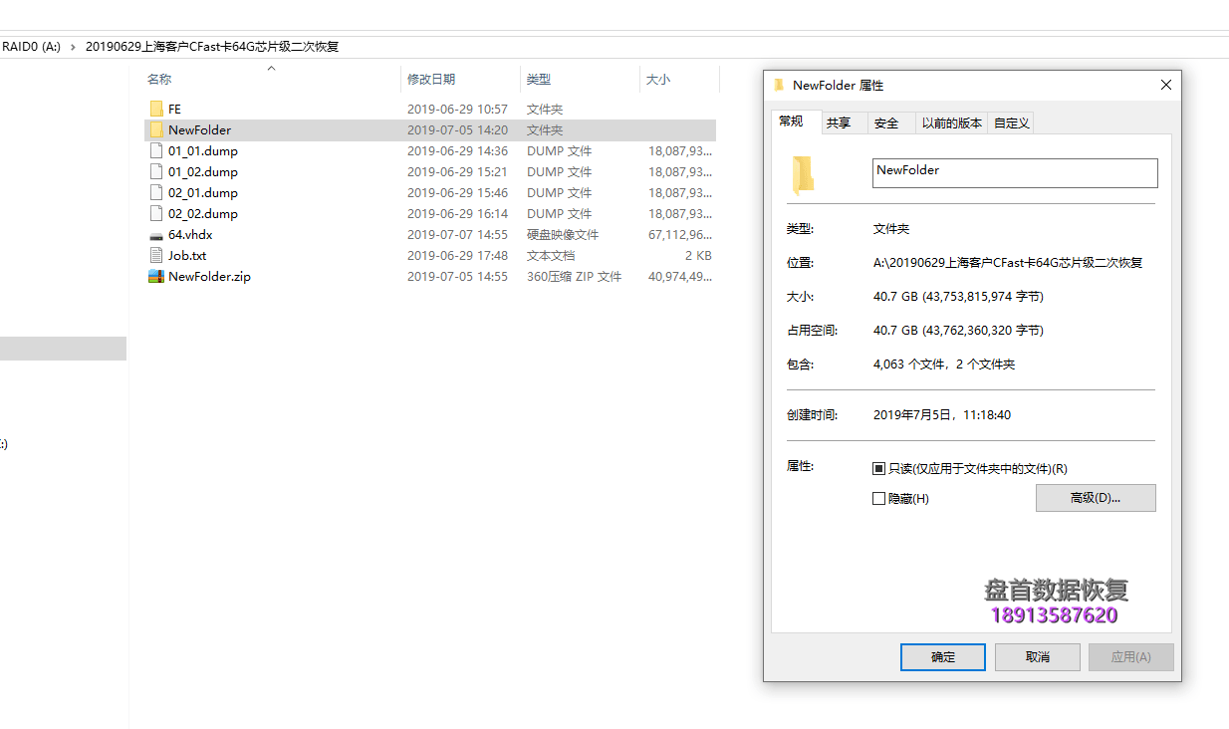
Task: Click the title bar folder icon of properties dialog
Action: point(779,85)
